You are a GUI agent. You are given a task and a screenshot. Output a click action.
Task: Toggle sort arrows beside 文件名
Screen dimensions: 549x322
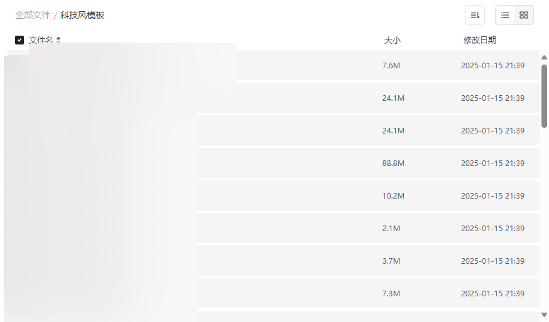[58, 40]
